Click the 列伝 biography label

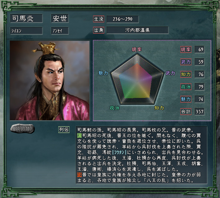click(x=64, y=130)
